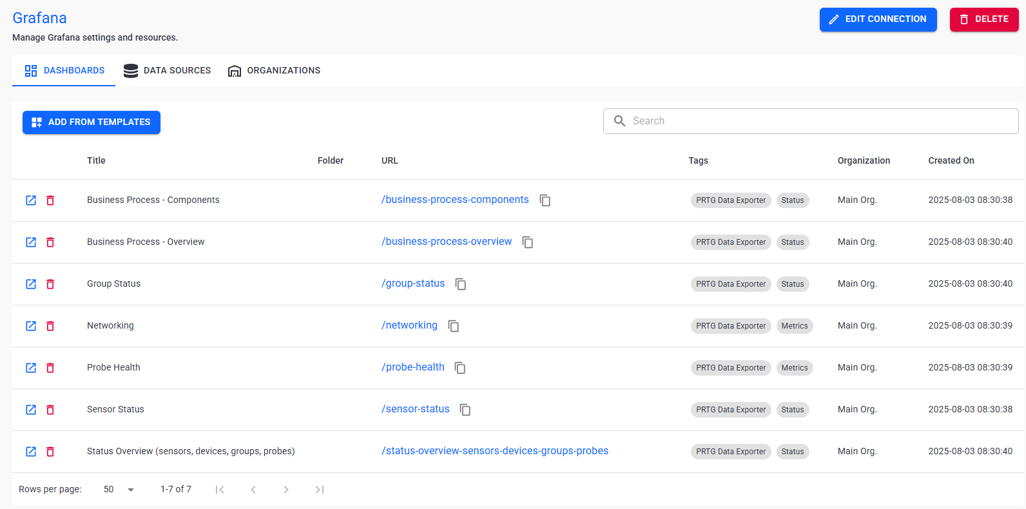Viewport: 1026px width, 509px height.
Task: Copy the /business-process-components URL
Action: [545, 200]
